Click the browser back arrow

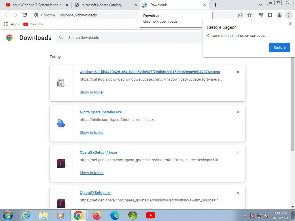tap(6, 15)
